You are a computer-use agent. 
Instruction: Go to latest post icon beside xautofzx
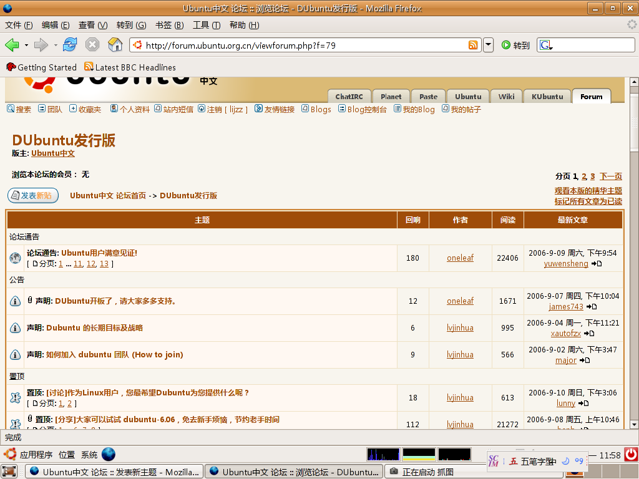pyautogui.click(x=589, y=334)
